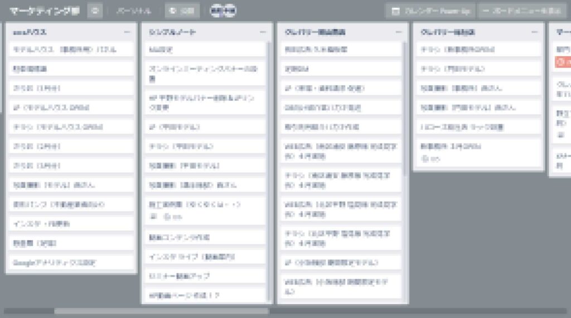
Task: Click checklist badge on last card in fourth list
Action: pyautogui.click(x=428, y=159)
